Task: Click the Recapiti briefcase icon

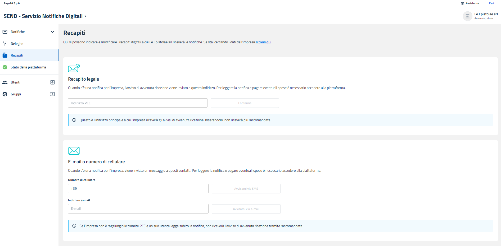Action: click(5, 55)
